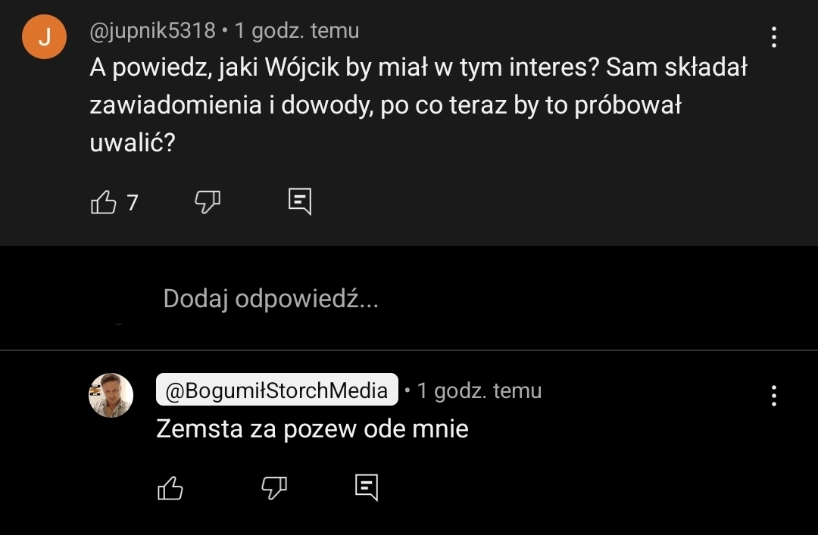Focus the 'Dodaj odpowiedź...' reply field
818x535 pixels.
[270, 300]
